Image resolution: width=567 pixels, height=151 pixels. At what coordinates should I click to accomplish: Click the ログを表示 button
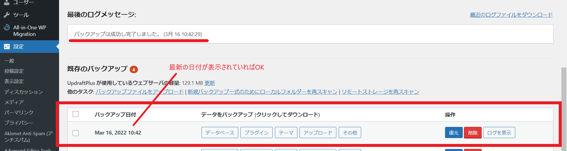(499, 132)
